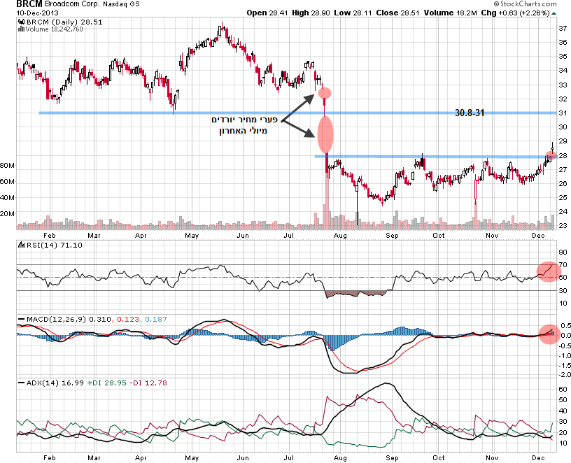
Task: Click the 'Chg +0.63 (+2.26%)' value
Action: point(515,13)
